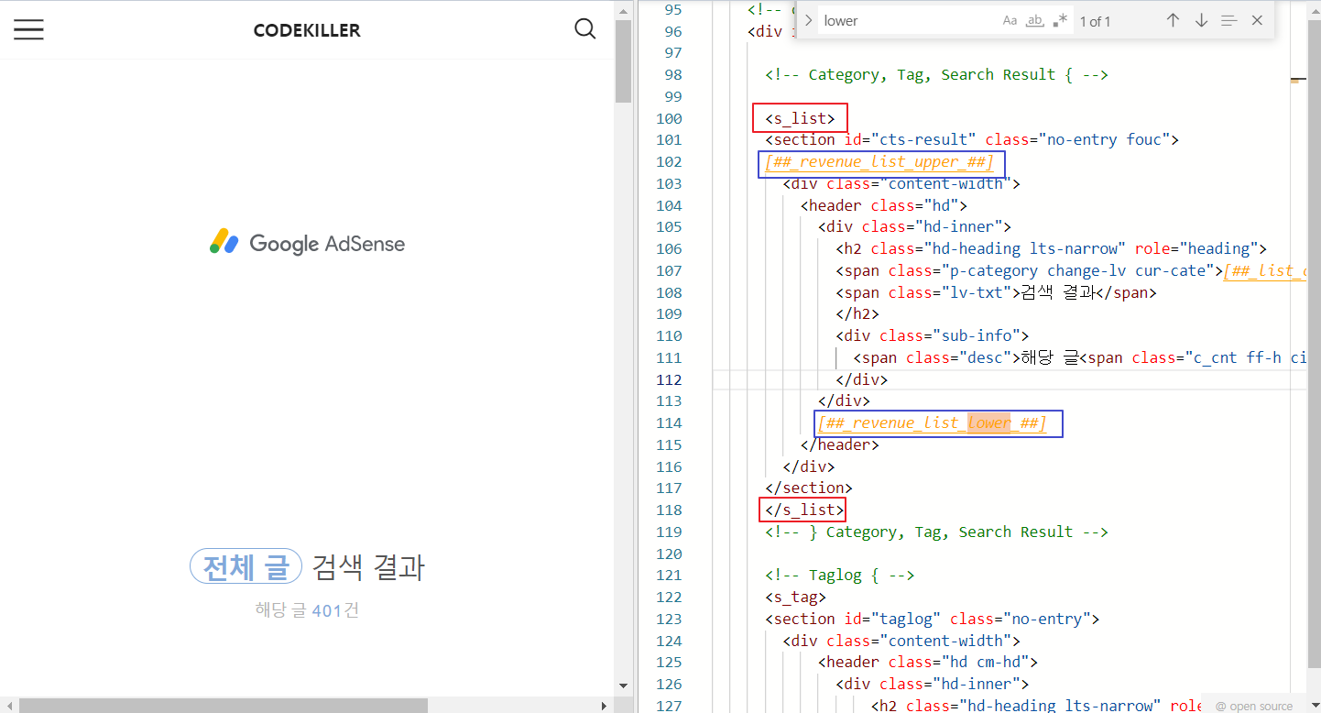This screenshot has height=713, width=1321.
Task: Toggle Use Regular Expression option
Action: [x=1060, y=20]
